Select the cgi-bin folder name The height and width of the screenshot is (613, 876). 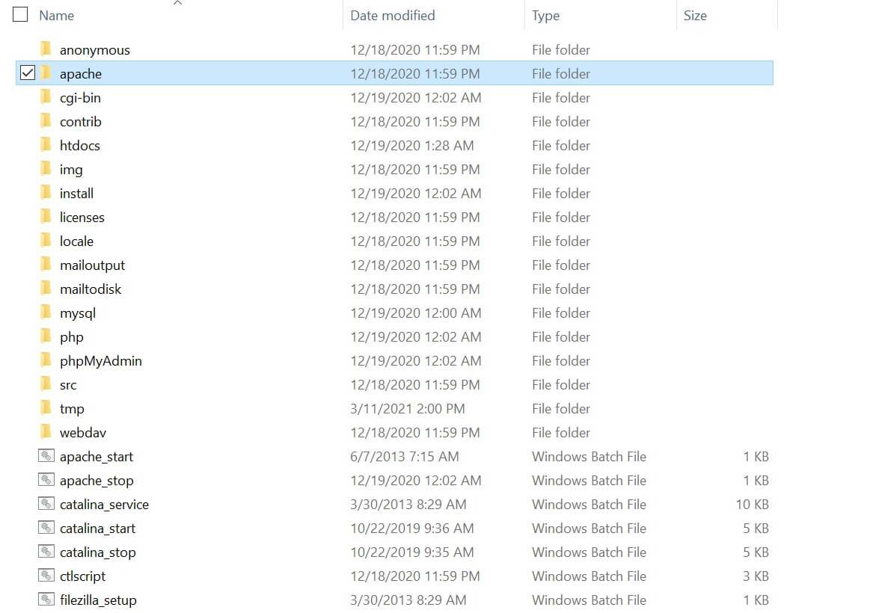tap(80, 98)
